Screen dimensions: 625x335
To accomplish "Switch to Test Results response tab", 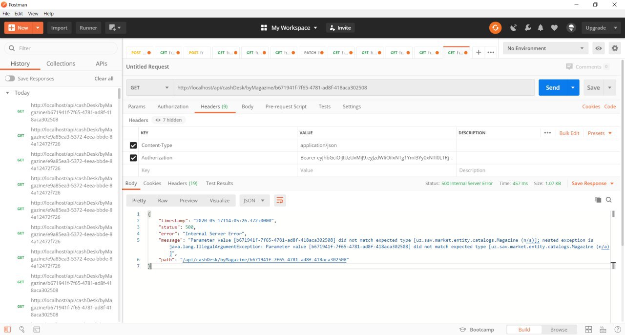I will (x=220, y=183).
